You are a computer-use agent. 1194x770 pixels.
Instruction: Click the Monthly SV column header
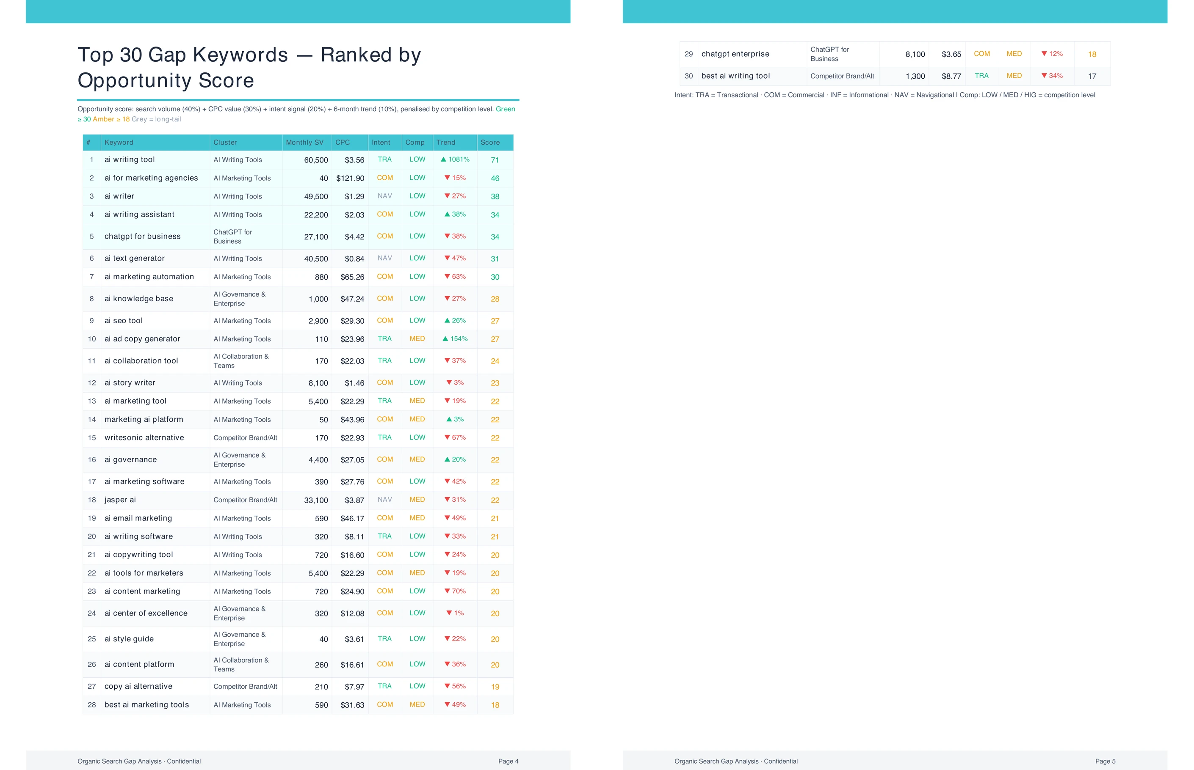pyautogui.click(x=304, y=143)
